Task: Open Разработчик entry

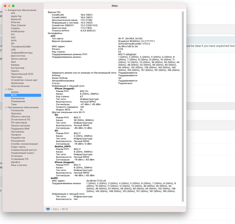Action: point(18,138)
